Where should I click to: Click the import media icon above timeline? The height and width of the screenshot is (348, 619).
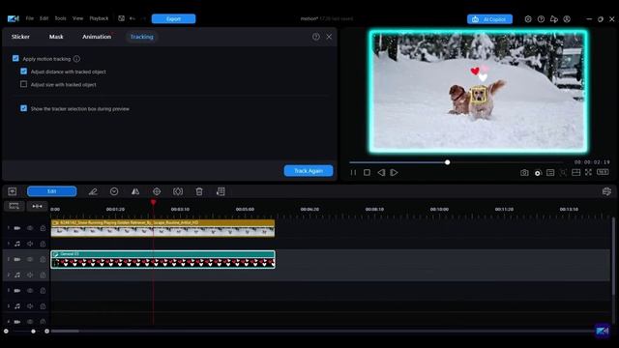(x=13, y=191)
